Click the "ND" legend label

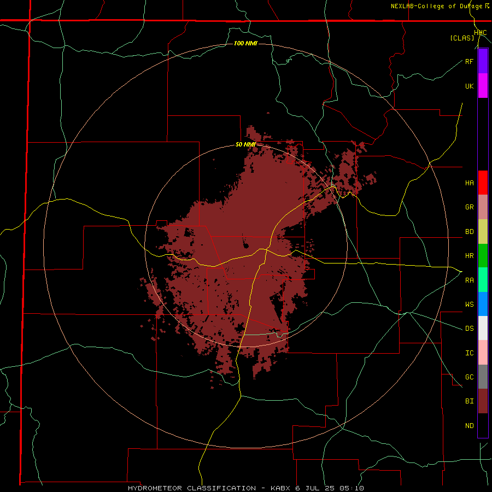click(469, 426)
